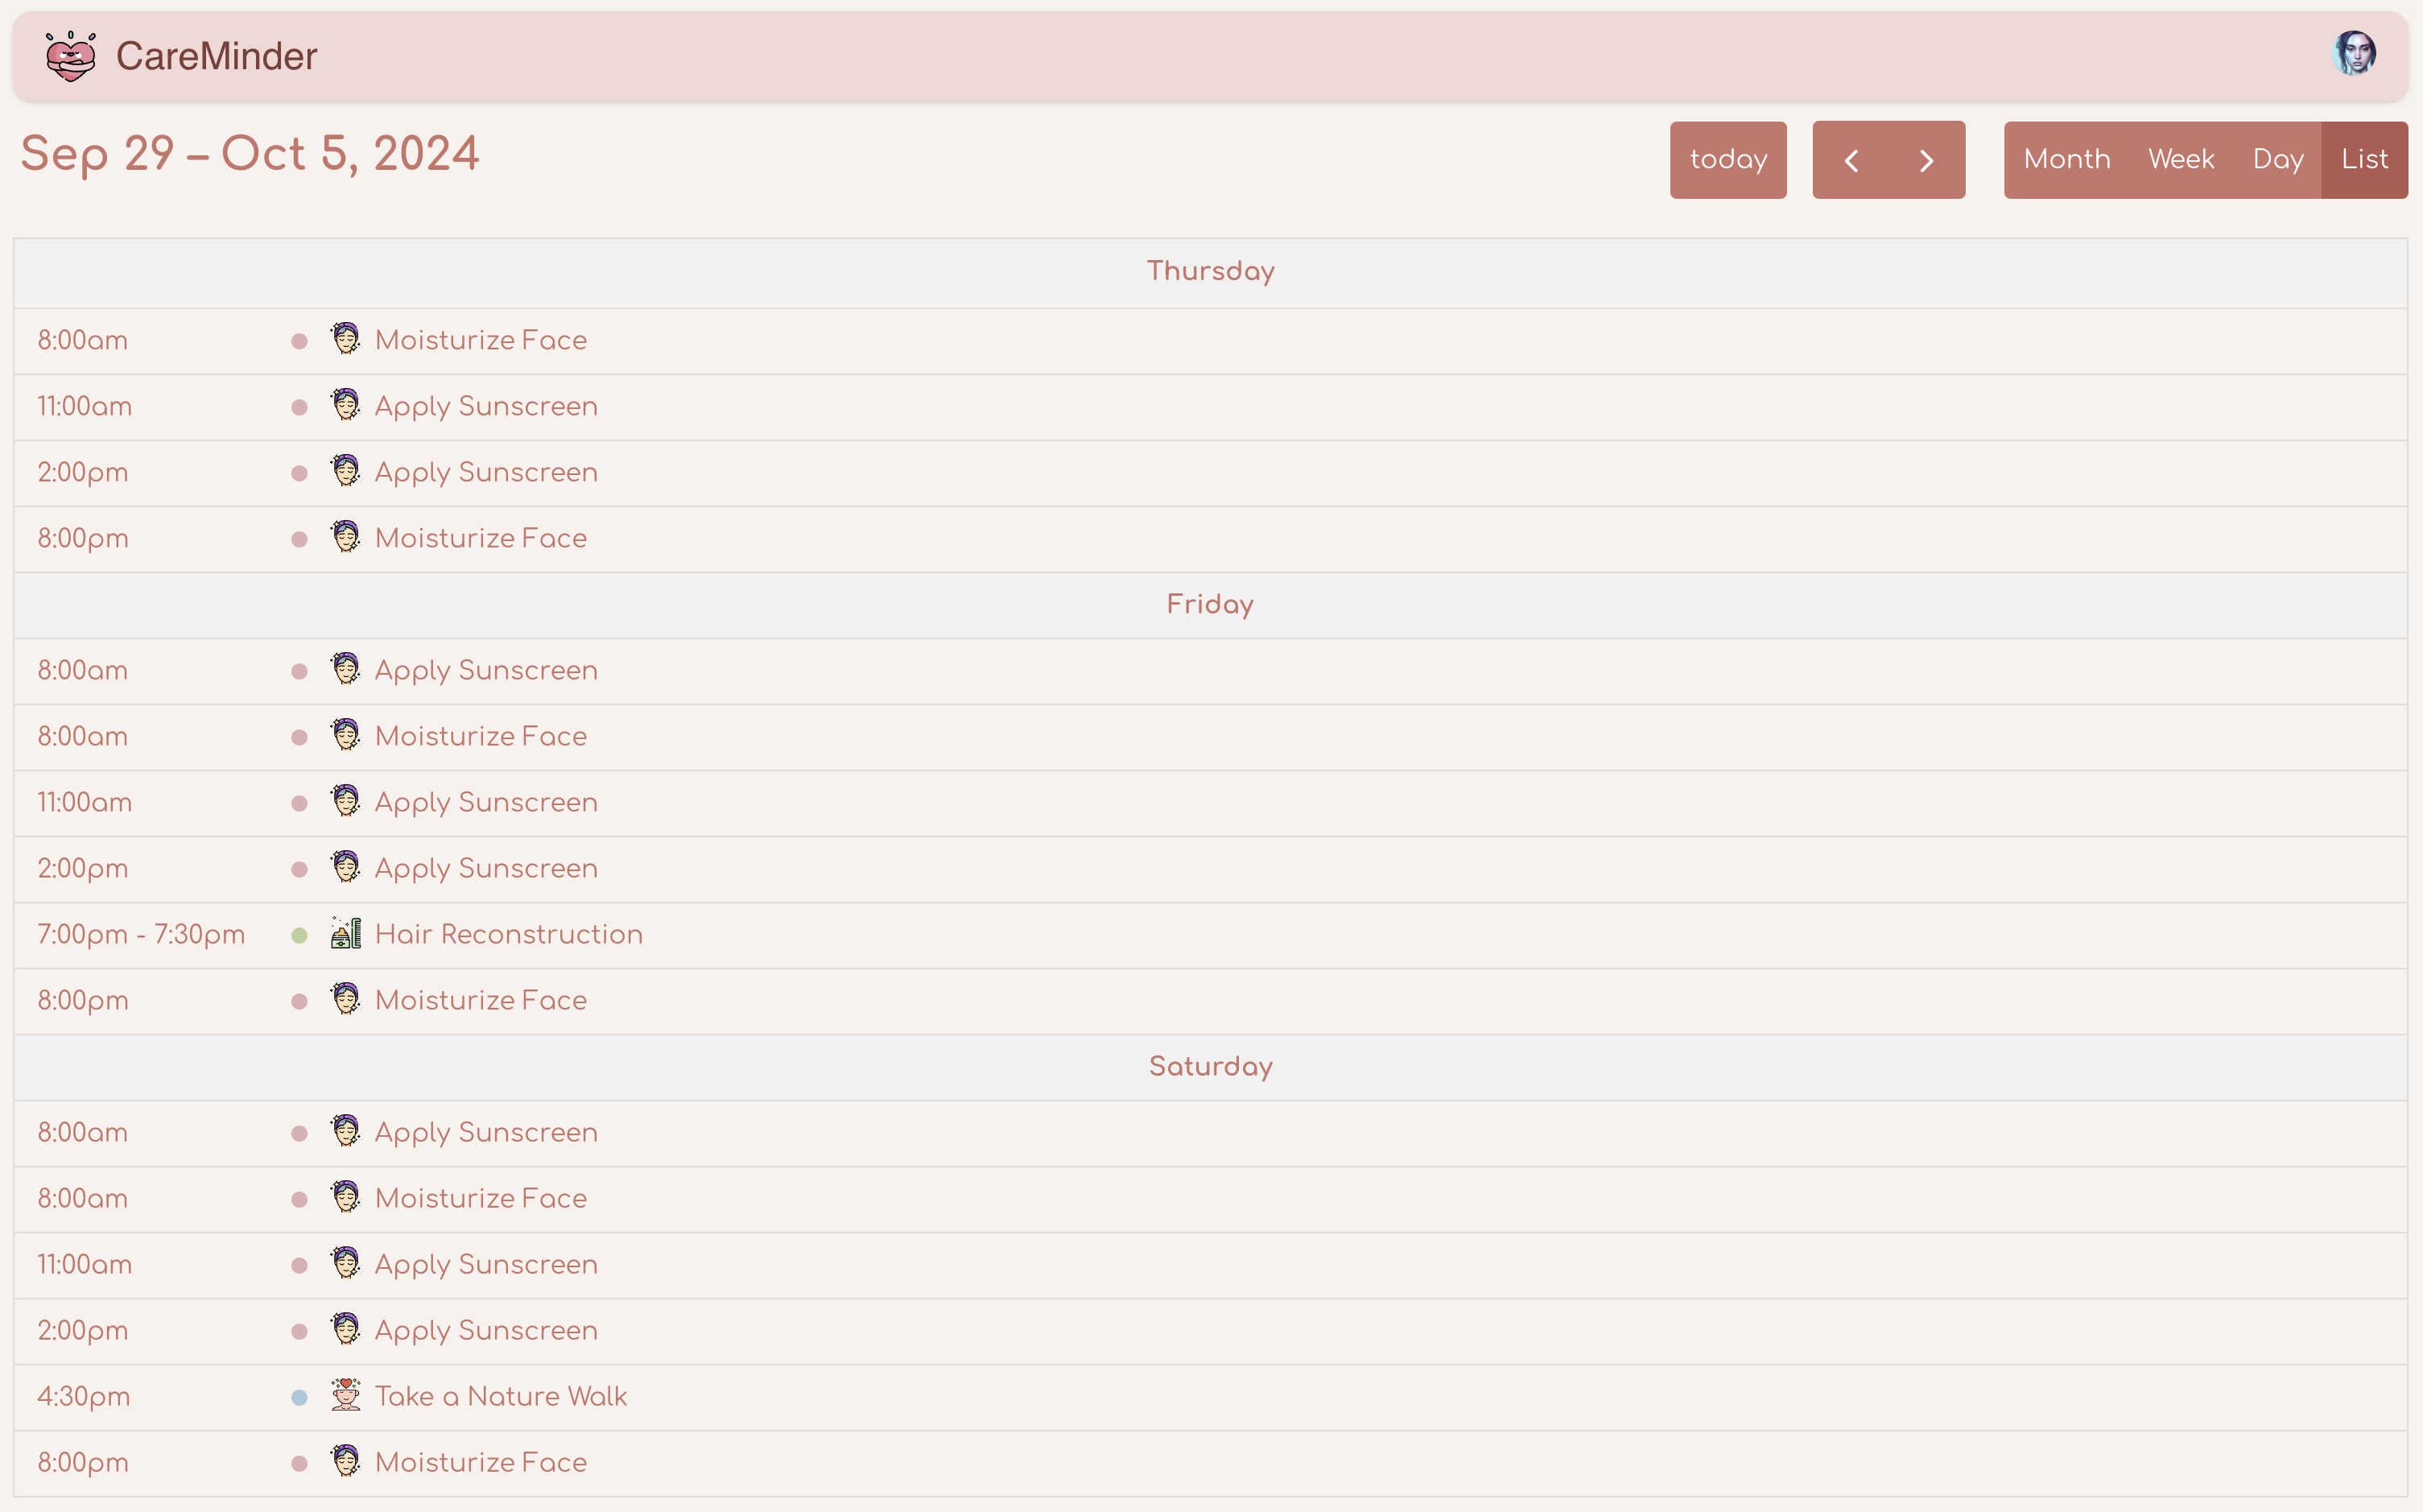Click the green dot beside Hair Reconstruction
The height and width of the screenshot is (1512, 2423).
coord(299,935)
